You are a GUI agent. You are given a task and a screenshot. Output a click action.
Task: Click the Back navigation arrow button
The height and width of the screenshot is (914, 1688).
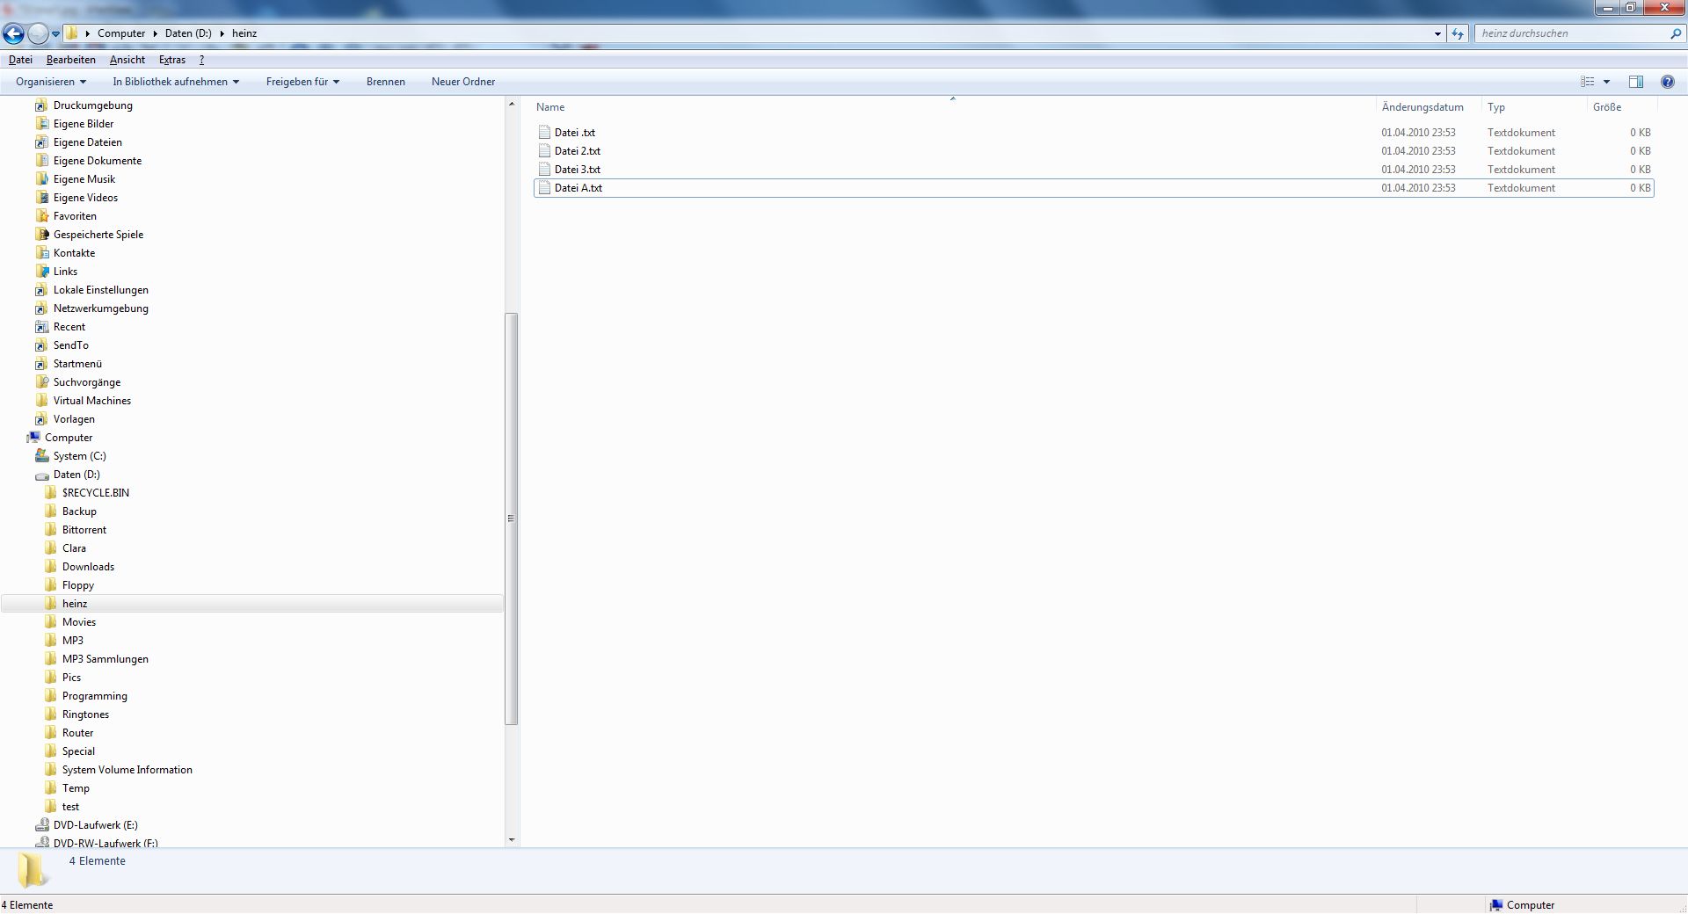point(13,34)
